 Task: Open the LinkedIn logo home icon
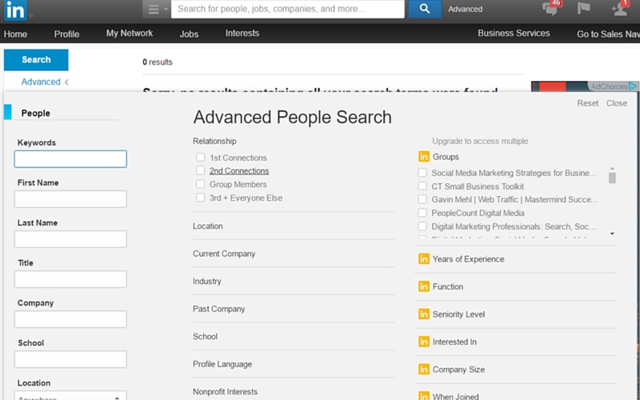[x=15, y=10]
